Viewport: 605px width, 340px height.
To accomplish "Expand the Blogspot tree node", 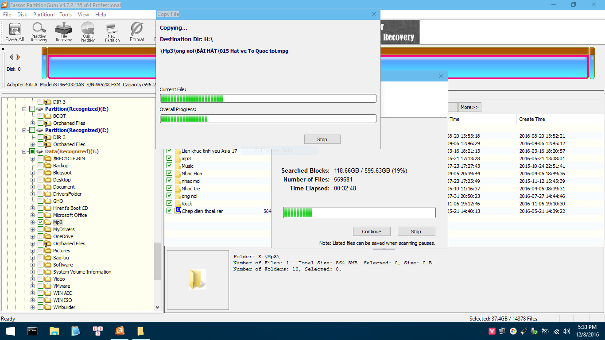I will coord(32,173).
